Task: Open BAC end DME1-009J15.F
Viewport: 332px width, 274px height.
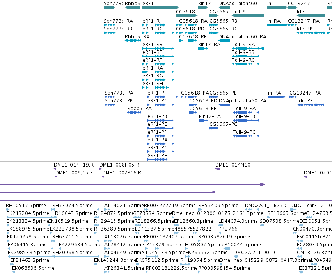Action: [x=74, y=173]
